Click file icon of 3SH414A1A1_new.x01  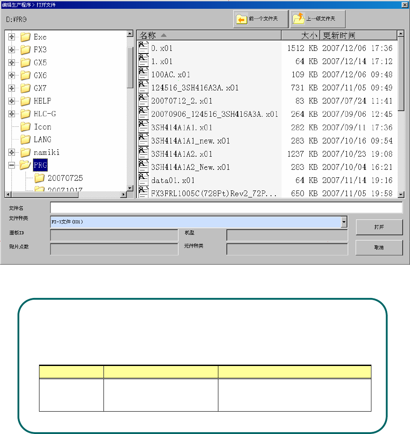pyautogui.click(x=143, y=140)
